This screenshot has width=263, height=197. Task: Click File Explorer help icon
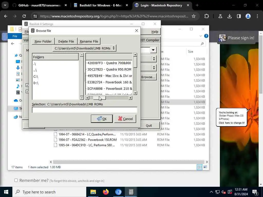(206, 36)
